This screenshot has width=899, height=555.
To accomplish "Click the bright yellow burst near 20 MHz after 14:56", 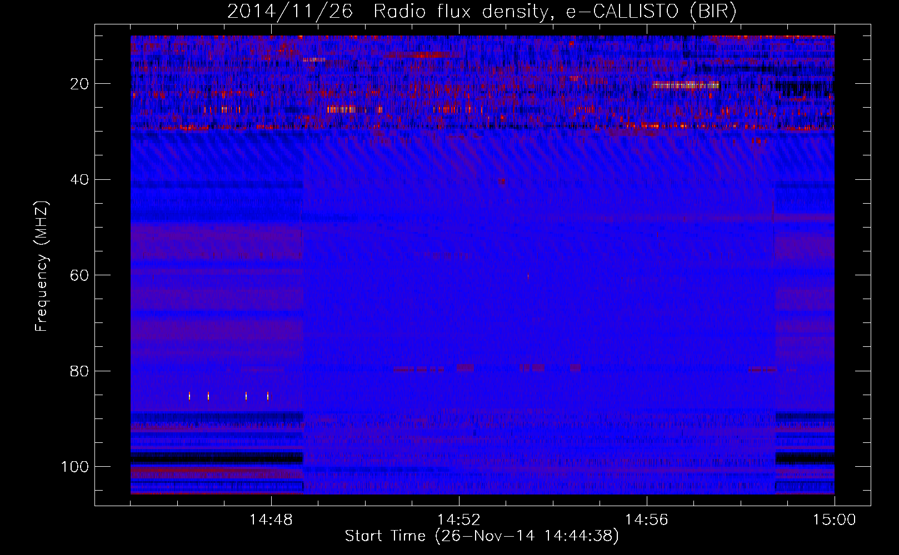I will [x=686, y=85].
